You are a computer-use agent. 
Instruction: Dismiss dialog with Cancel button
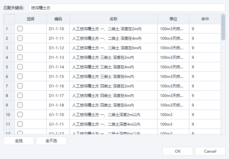(x=210, y=151)
